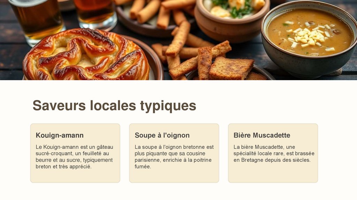Click the soupe à l'oignon bretonne description
This screenshot has width=357, height=200.
tap(174, 156)
